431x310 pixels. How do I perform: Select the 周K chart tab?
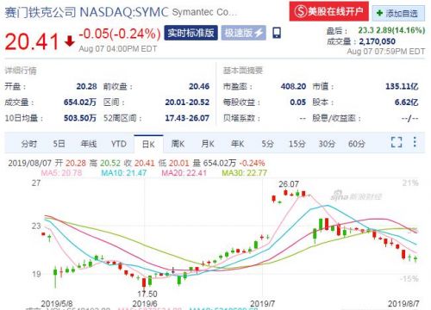click(x=178, y=144)
